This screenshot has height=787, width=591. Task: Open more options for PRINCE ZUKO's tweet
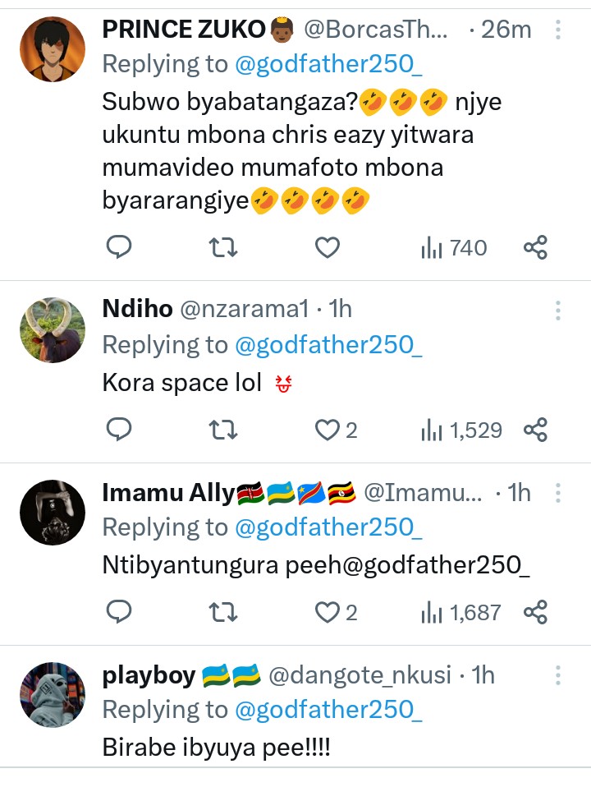(x=558, y=30)
